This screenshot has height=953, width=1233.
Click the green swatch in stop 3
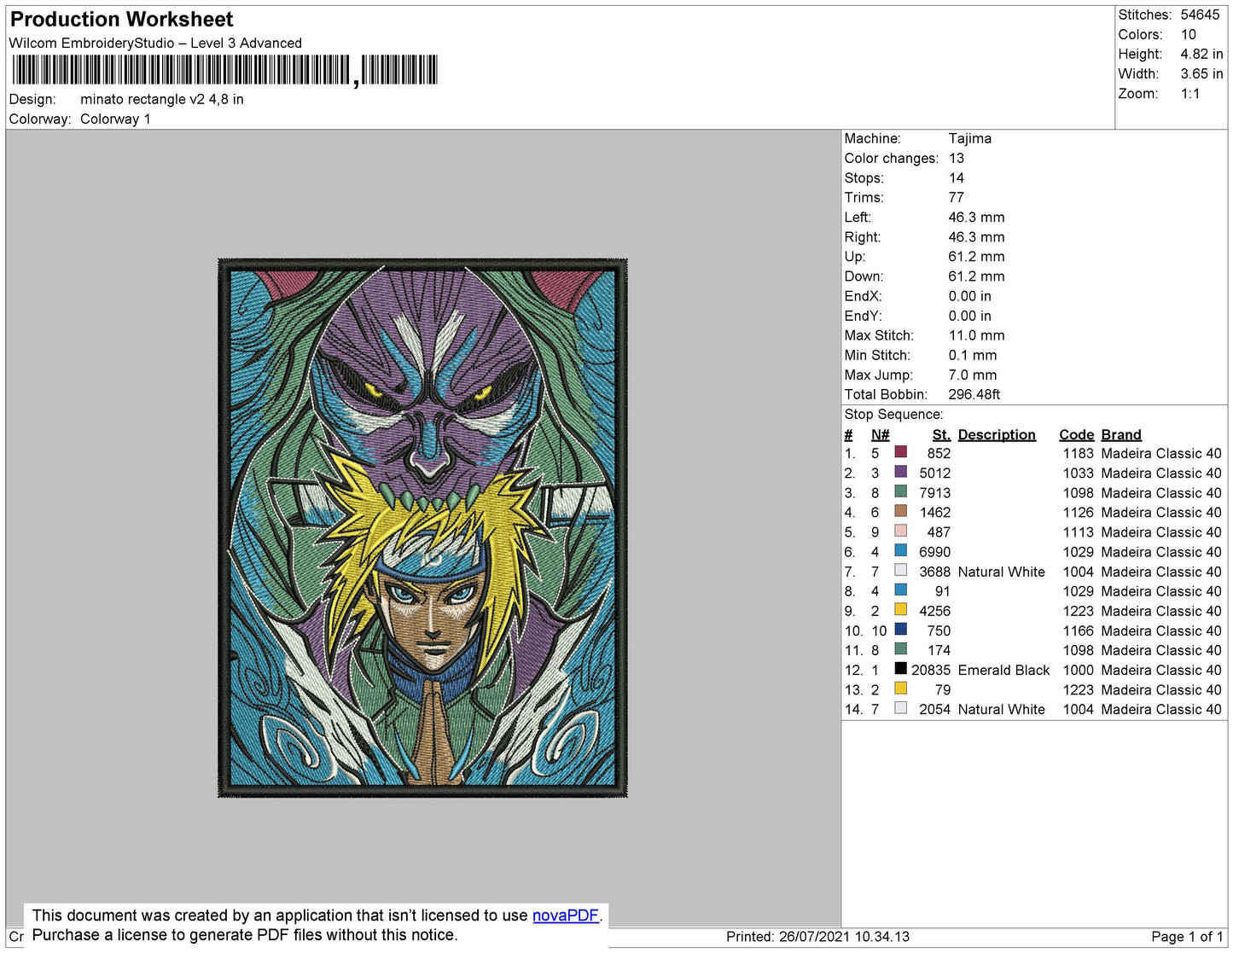[x=900, y=491]
